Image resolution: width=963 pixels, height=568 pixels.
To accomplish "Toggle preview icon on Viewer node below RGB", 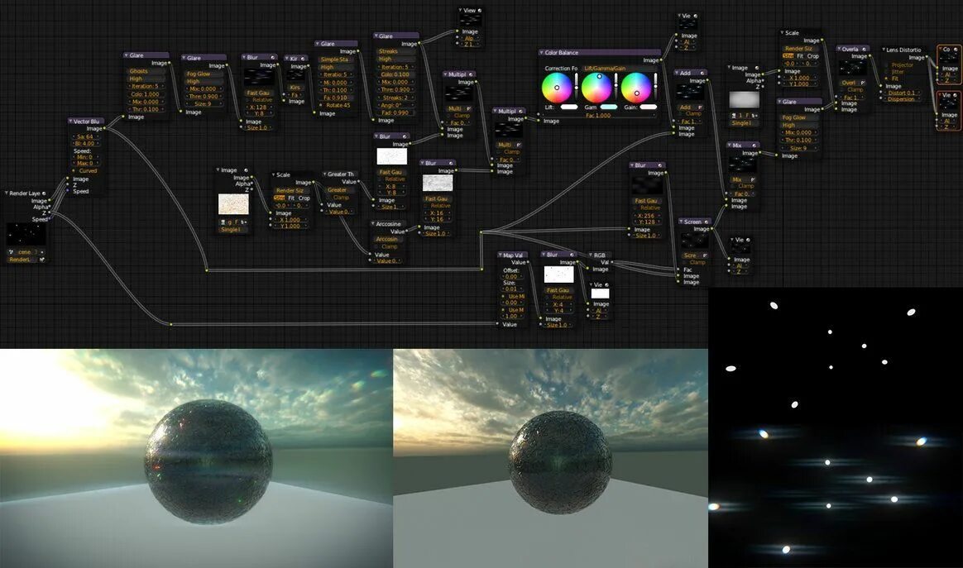I will [x=606, y=285].
